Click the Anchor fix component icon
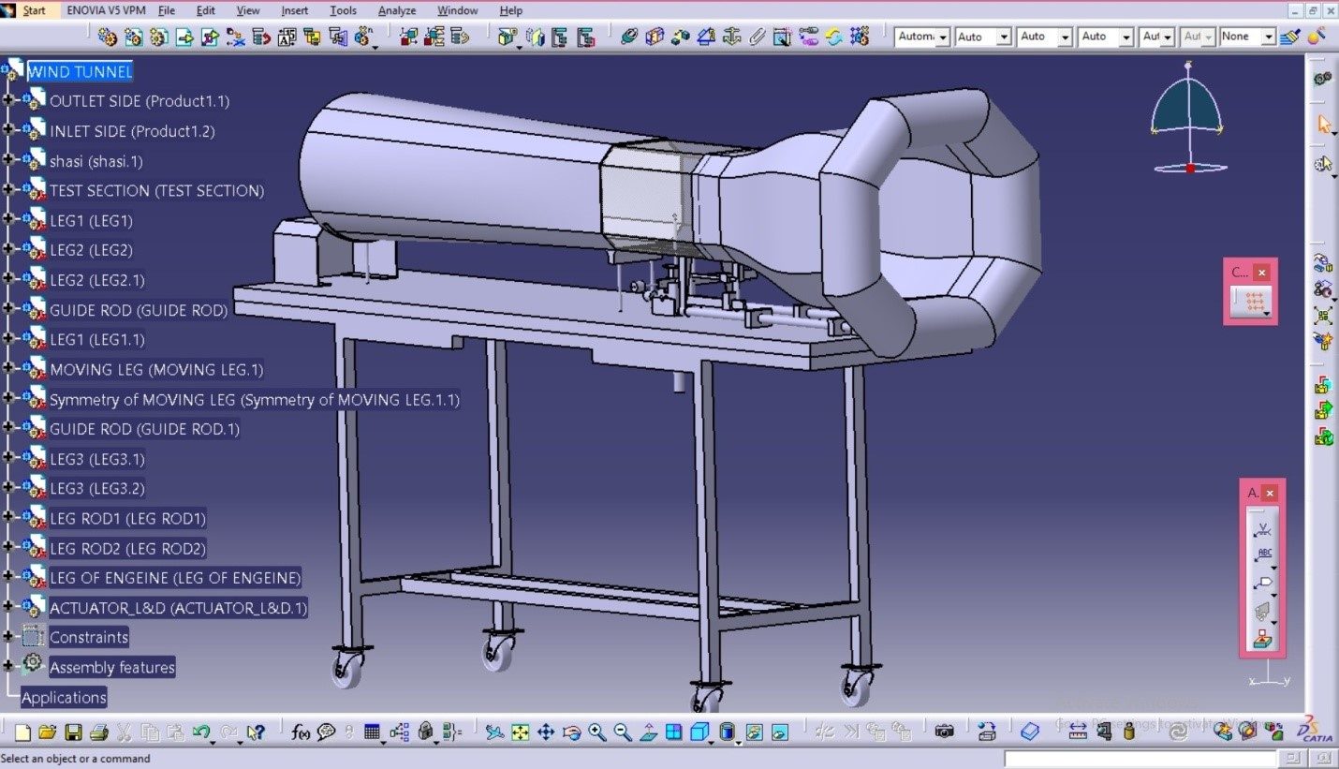Viewport: 1339px width, 769px height. point(731,37)
